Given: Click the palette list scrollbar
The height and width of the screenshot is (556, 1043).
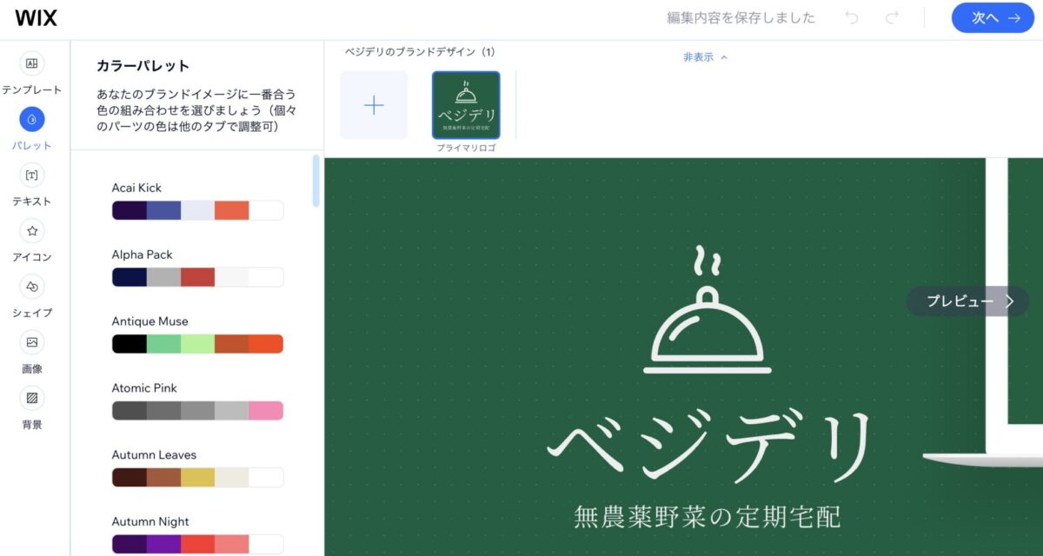Looking at the screenshot, I should (x=316, y=181).
